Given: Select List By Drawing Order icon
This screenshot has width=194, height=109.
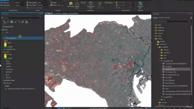Looking at the screenshot, I should coord(4,22).
